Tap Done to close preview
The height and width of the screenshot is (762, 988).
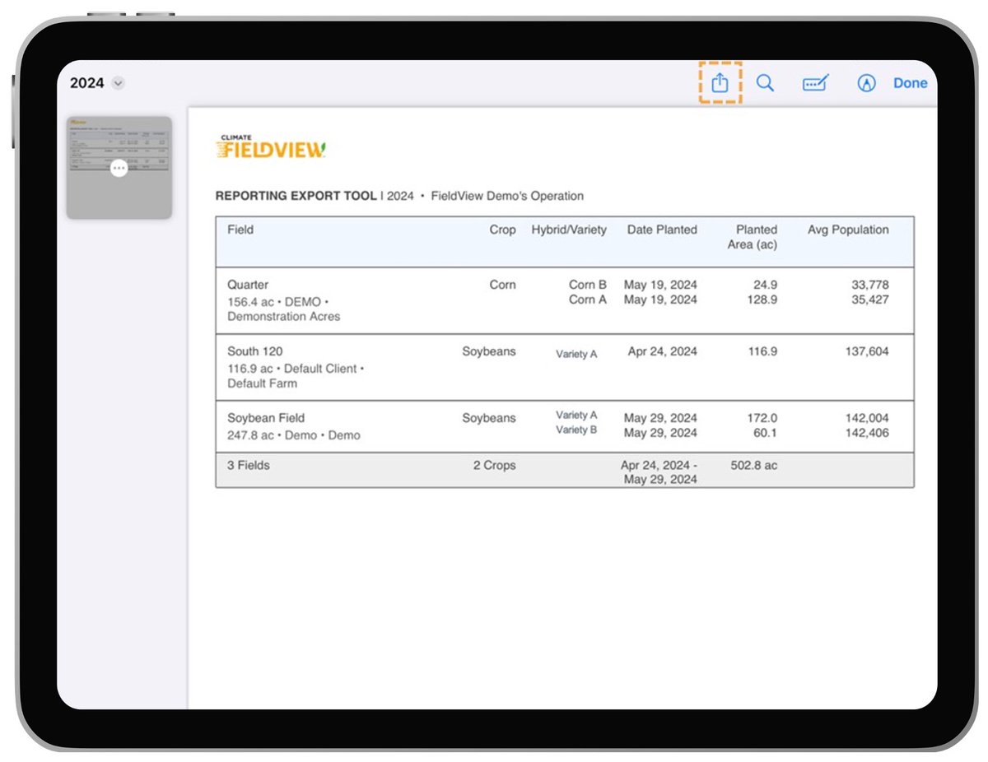(x=910, y=83)
